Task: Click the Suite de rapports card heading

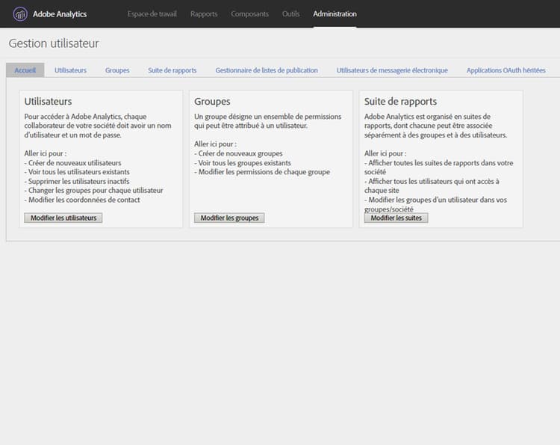Action: (400, 101)
